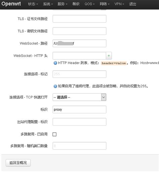Click the WebSocket HTTP 头 field
This screenshot has width=159, height=172.
point(79,56)
